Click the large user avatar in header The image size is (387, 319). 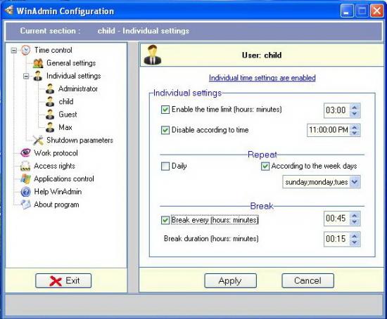point(153,55)
